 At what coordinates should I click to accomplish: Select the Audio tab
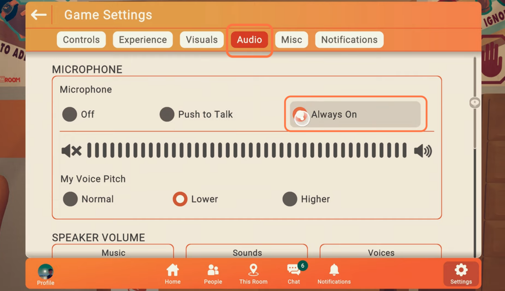(249, 39)
